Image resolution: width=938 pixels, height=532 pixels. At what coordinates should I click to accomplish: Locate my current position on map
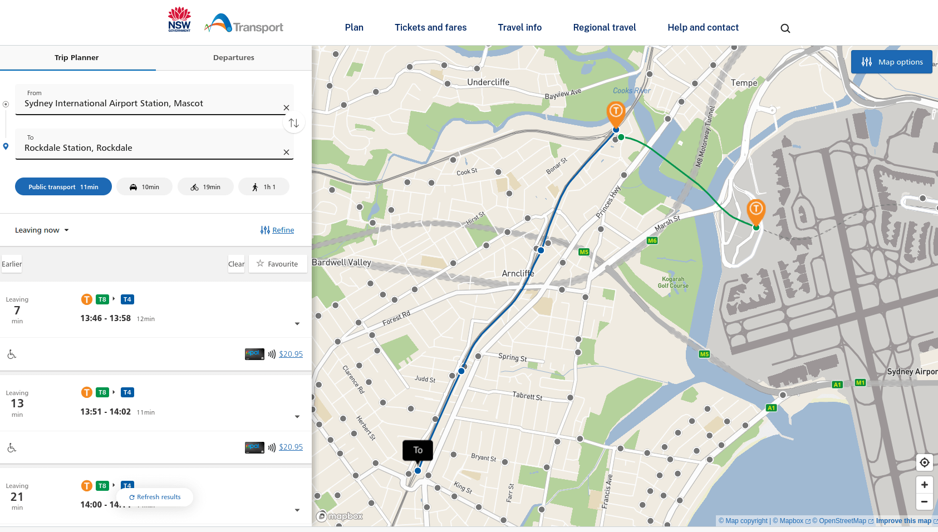[x=924, y=462]
